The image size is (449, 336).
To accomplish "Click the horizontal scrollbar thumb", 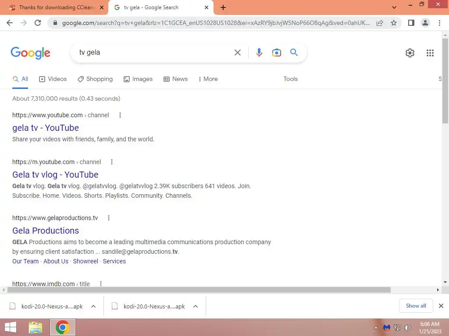I will click(x=199, y=290).
